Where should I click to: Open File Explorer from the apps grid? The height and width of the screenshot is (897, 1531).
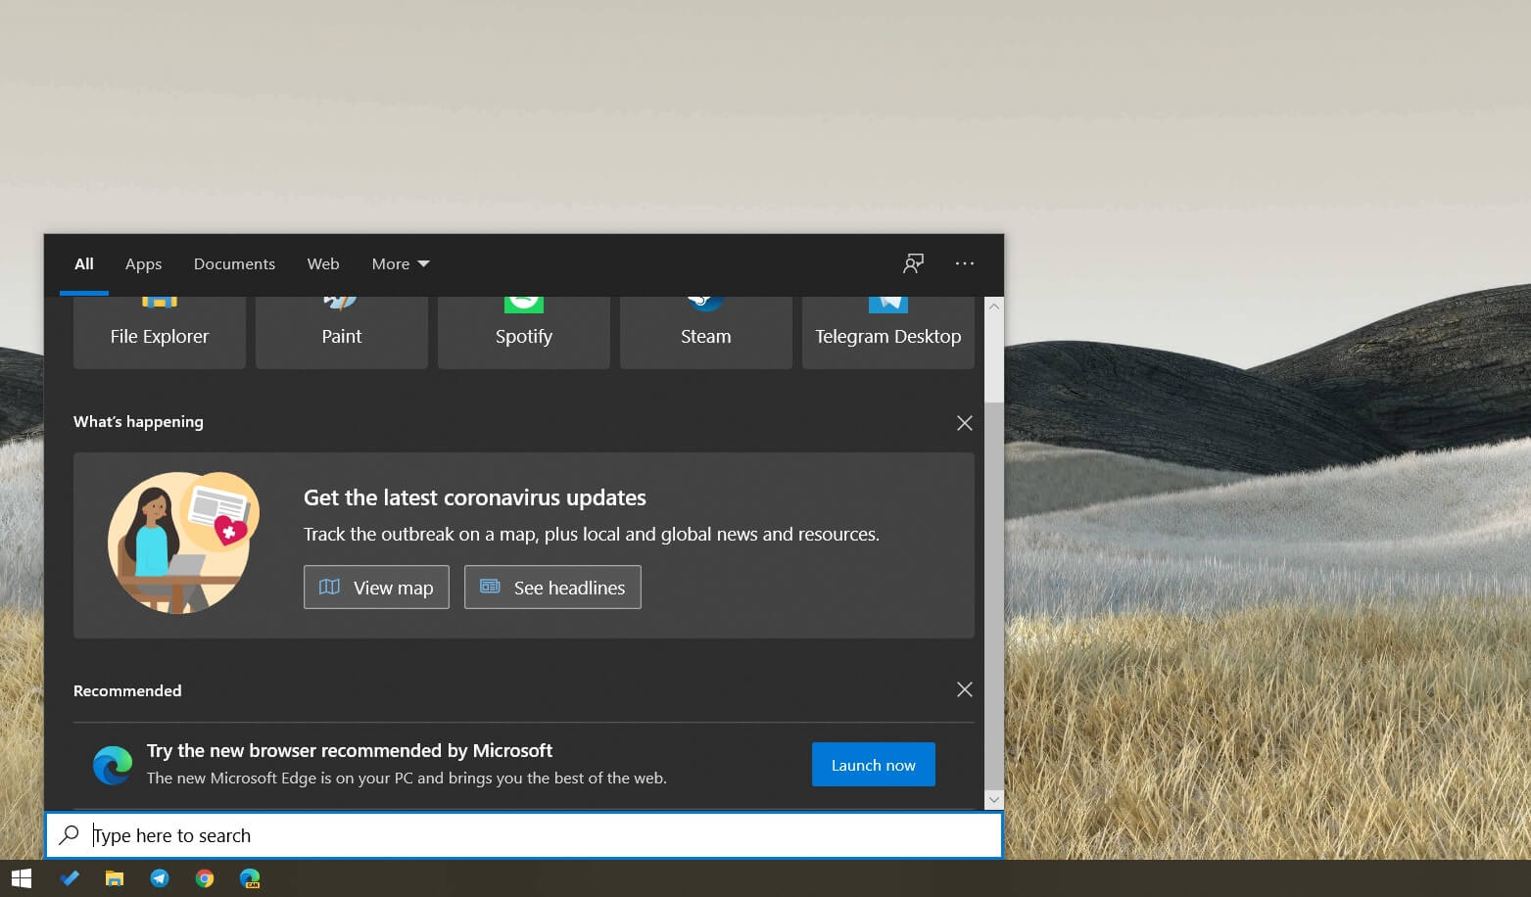[159, 333]
